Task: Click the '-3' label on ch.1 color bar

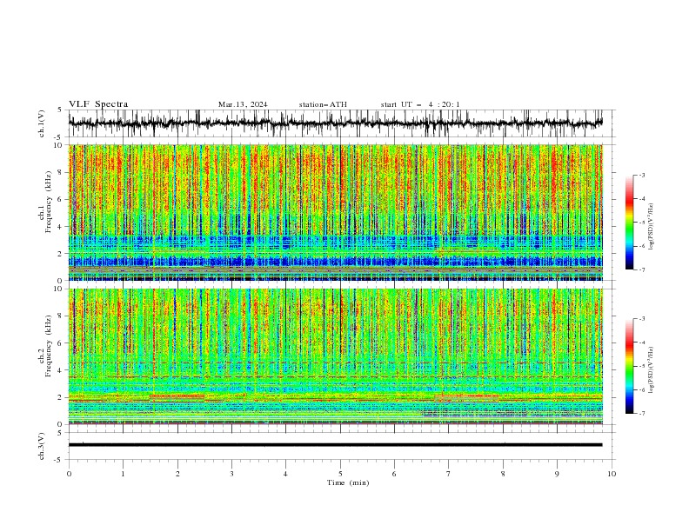Action: tap(641, 175)
